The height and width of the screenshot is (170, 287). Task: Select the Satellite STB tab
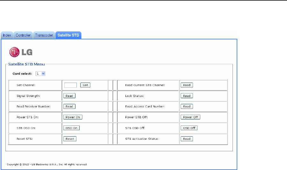68,35
